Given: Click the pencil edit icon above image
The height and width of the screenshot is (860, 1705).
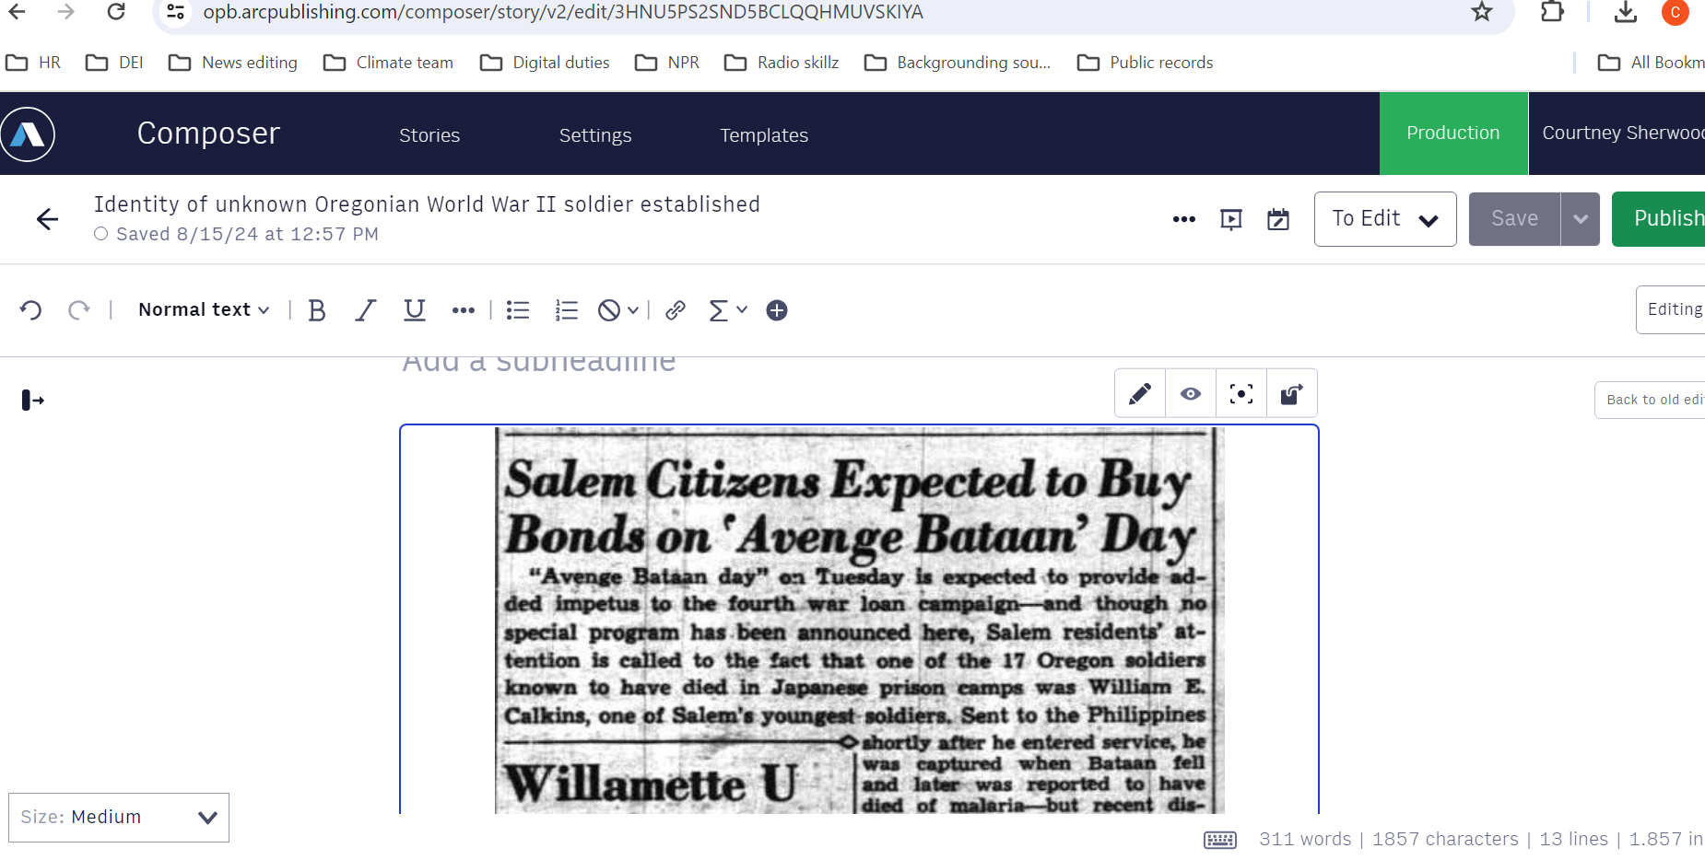Looking at the screenshot, I should click(x=1140, y=394).
